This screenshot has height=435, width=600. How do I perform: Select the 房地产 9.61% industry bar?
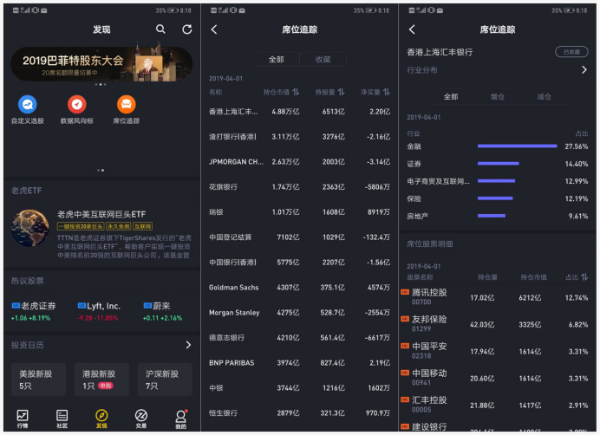click(492, 216)
